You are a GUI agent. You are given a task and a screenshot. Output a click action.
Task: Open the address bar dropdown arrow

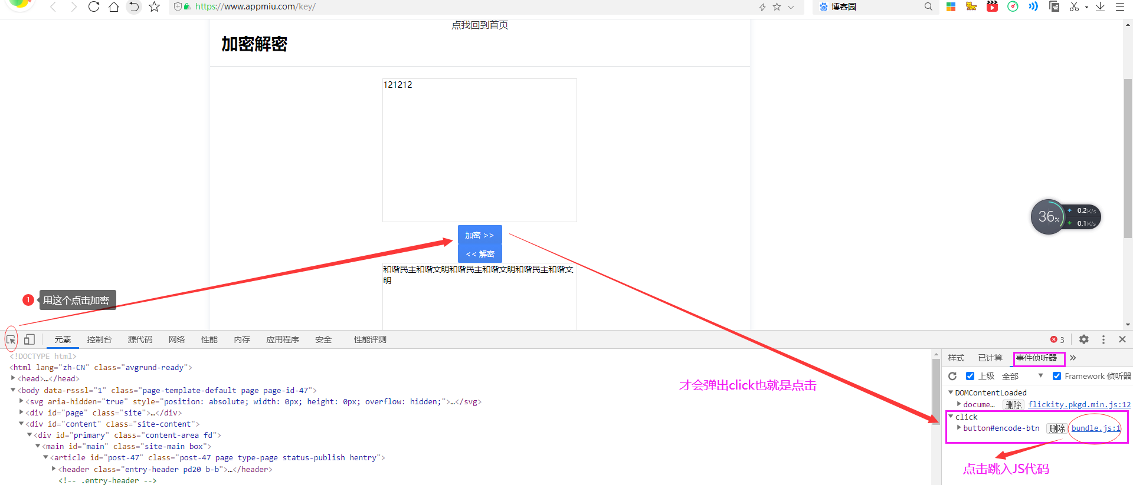791,7
